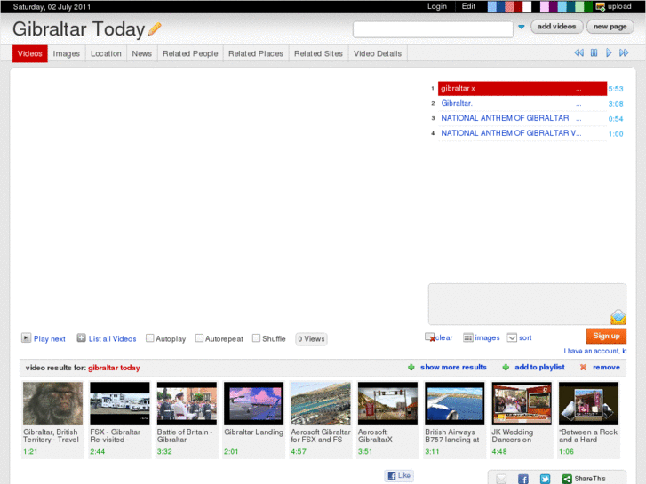Click the Edit link in top bar
The height and width of the screenshot is (484, 646).
[468, 6]
